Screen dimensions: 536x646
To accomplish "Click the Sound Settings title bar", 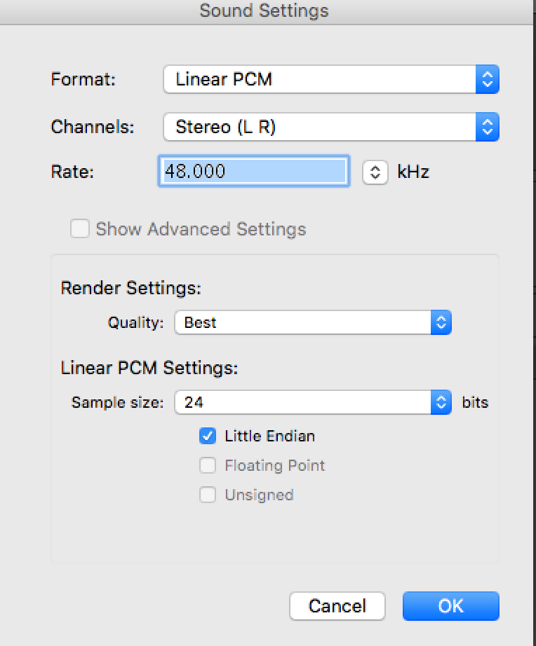I will [264, 11].
